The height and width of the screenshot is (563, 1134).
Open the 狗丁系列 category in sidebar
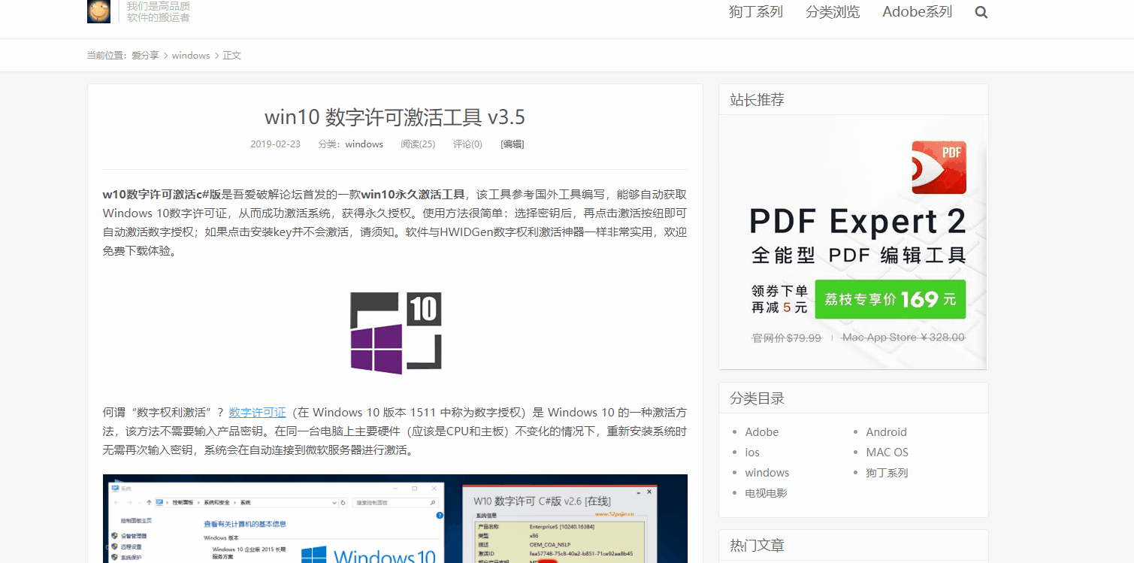pos(887,473)
